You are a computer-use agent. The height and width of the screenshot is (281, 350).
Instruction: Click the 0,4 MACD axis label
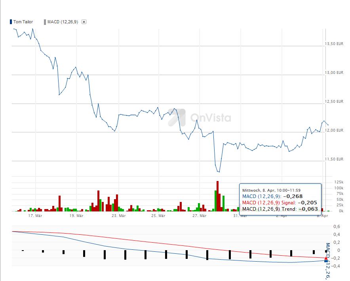tap(337, 234)
